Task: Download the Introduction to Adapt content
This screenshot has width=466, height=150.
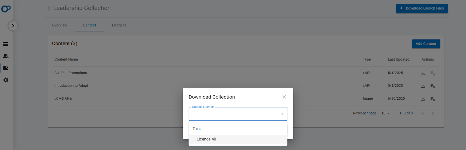Action: tap(423, 86)
